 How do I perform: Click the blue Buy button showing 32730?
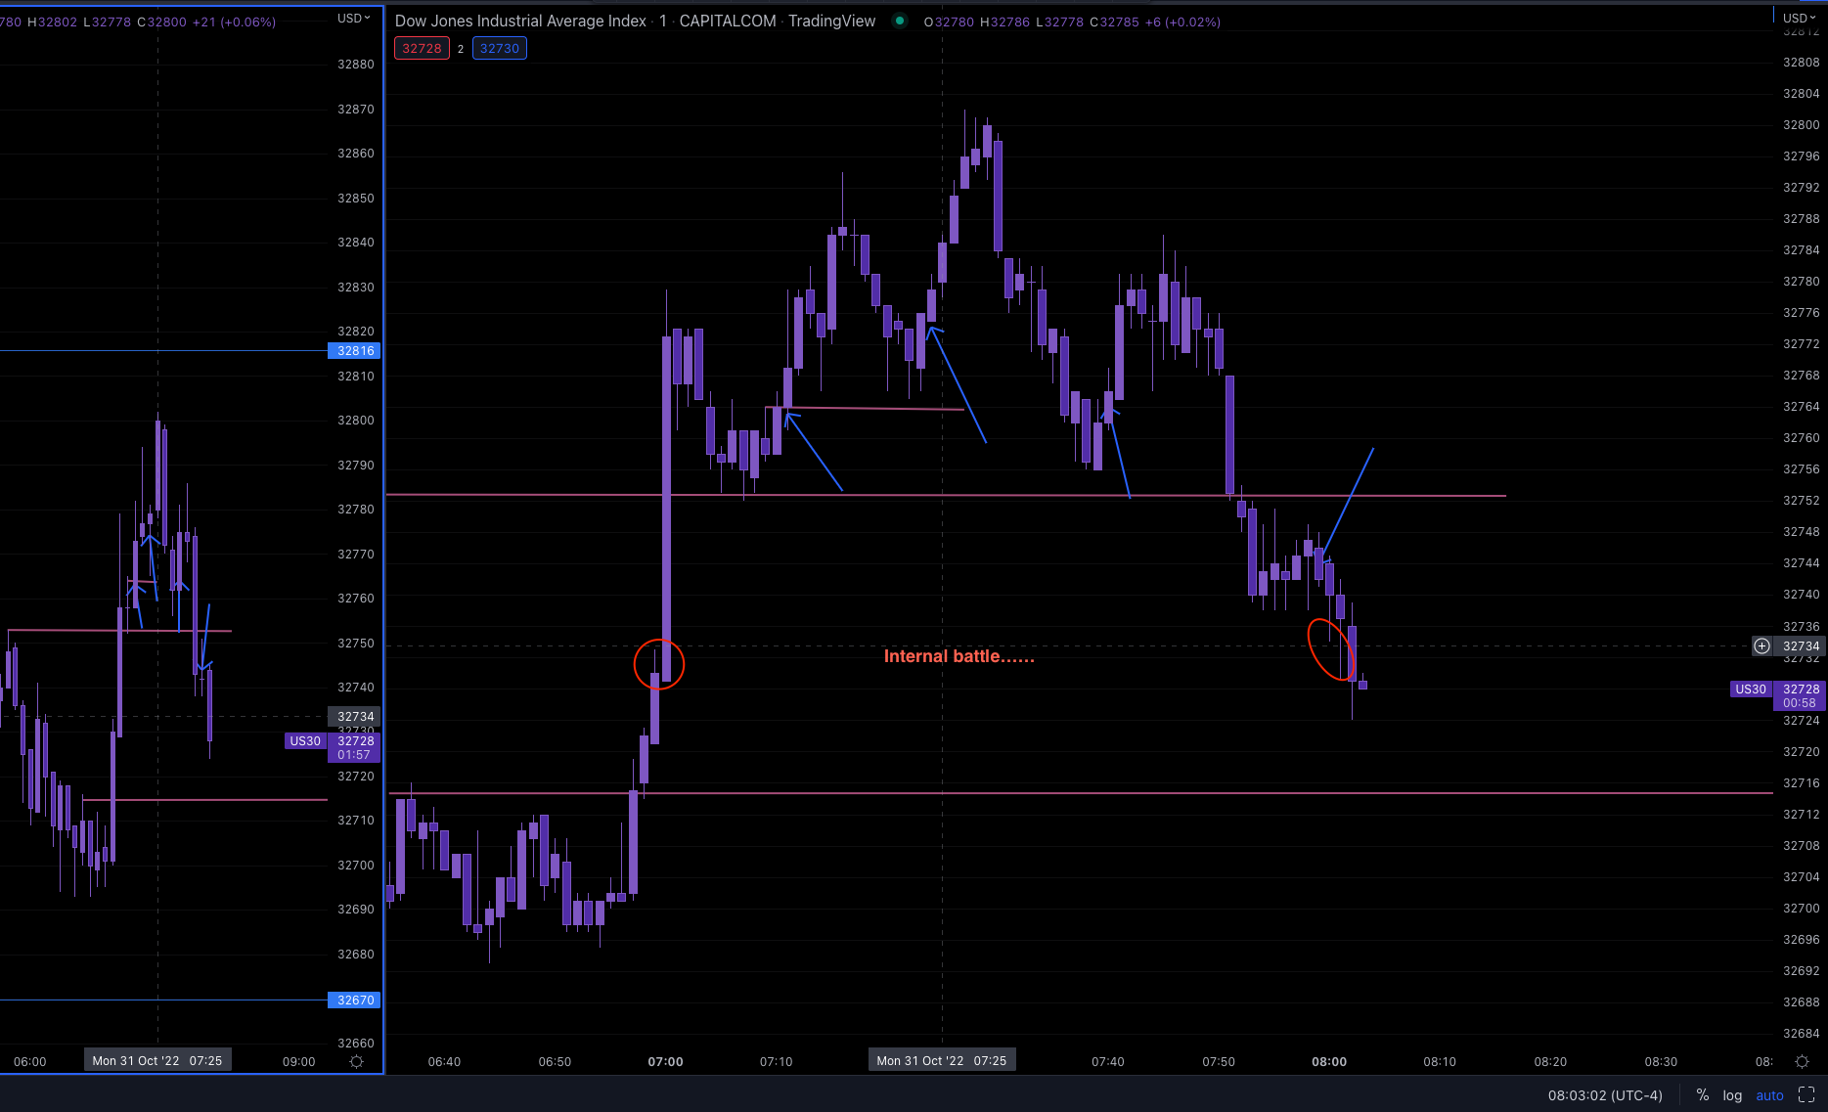click(500, 47)
